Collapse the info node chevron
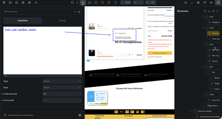222x119 pixels. [x=203, y=44]
